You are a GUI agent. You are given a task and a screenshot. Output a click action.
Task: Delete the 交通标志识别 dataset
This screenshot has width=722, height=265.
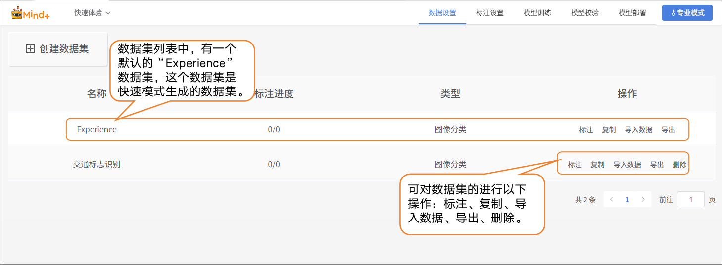[x=679, y=165]
